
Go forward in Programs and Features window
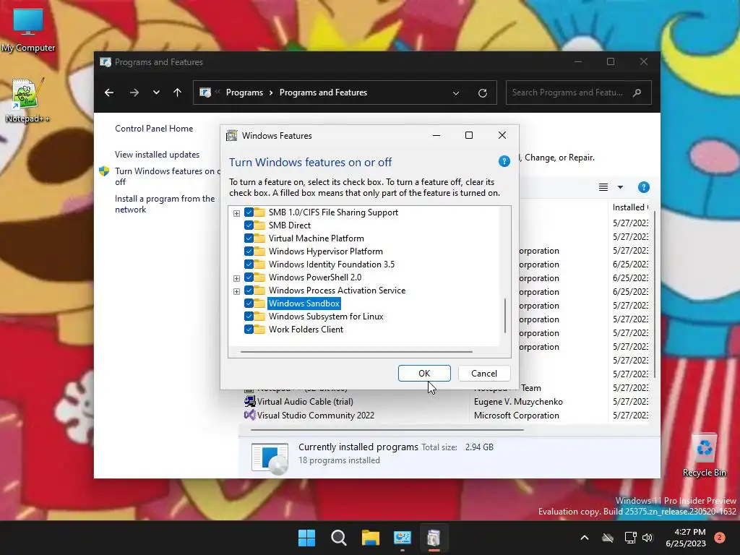[x=134, y=92]
